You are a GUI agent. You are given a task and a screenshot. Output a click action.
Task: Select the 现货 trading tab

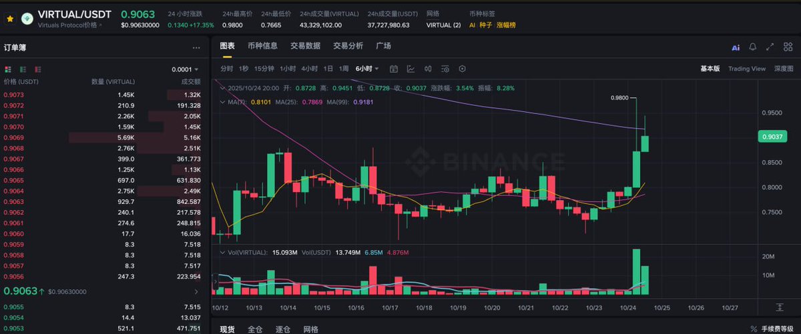tap(227, 329)
